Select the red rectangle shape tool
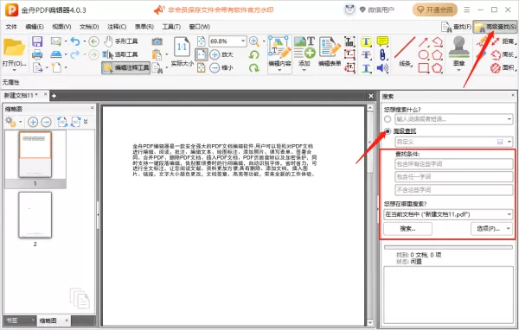Image resolution: width=519 pixels, height=330 pixels. pyautogui.click(x=423, y=68)
